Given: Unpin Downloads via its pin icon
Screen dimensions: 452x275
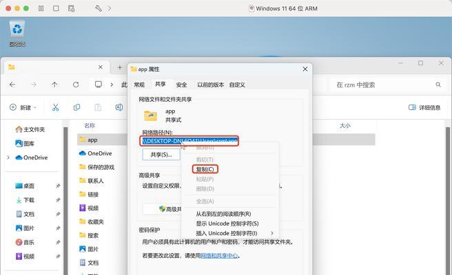Looking at the screenshot, I should (58, 200).
